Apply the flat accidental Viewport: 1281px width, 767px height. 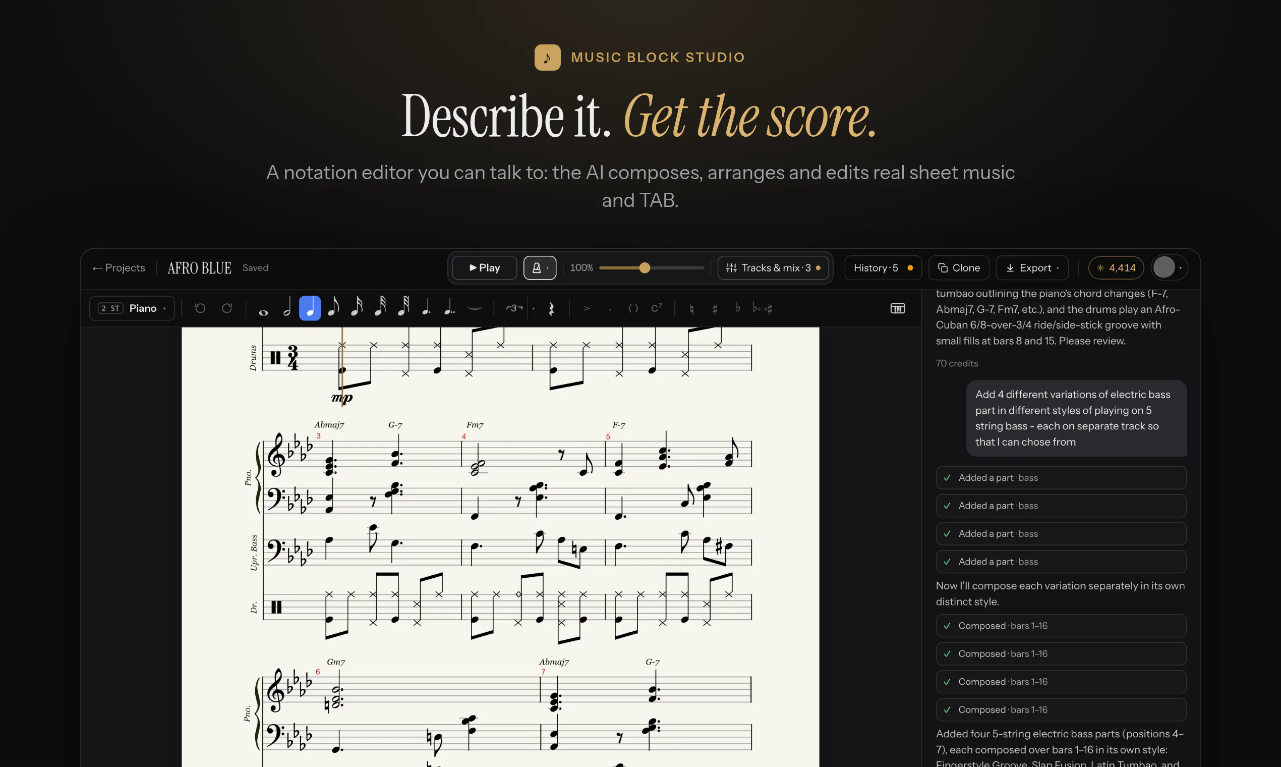click(738, 308)
